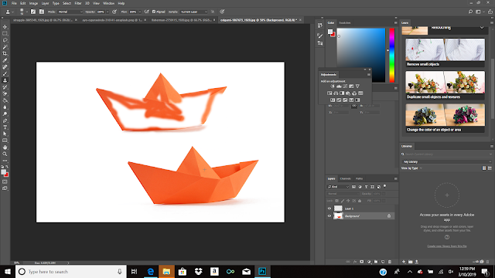Open the Flow dropdown arrow
Viewport: 495px width, 278px height.
(139, 12)
